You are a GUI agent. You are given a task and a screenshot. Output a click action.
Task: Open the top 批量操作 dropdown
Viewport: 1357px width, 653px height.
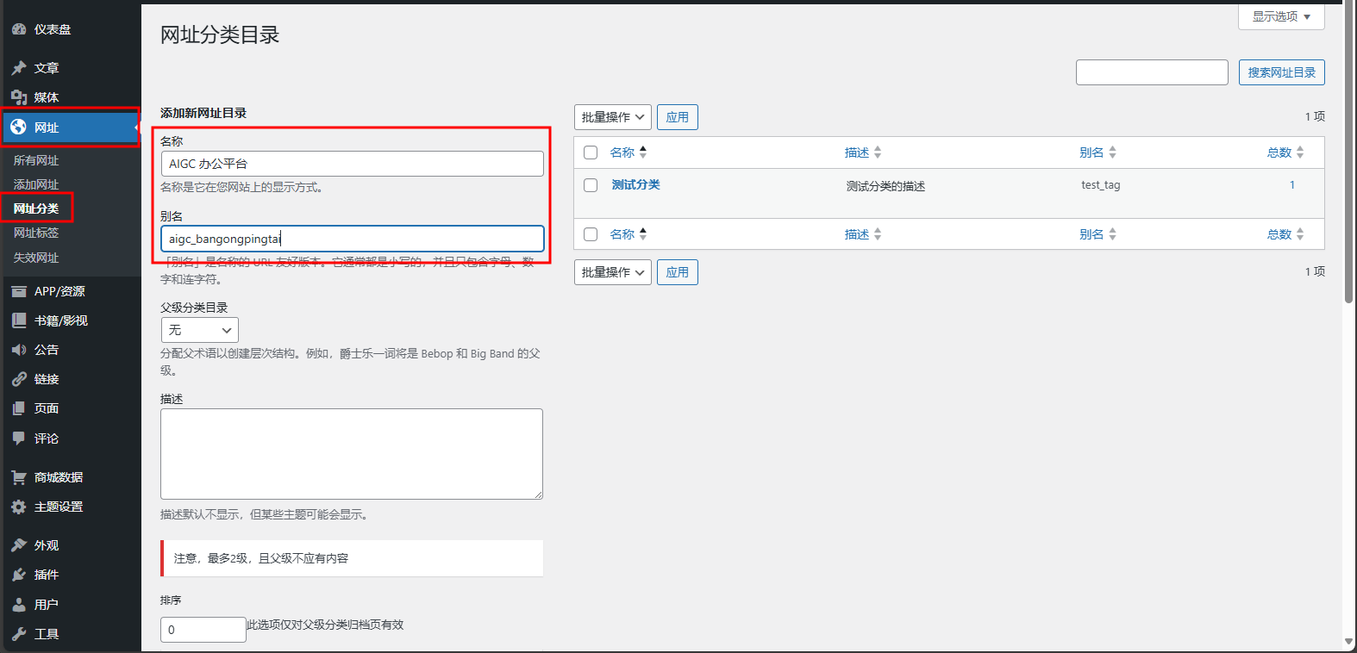613,117
